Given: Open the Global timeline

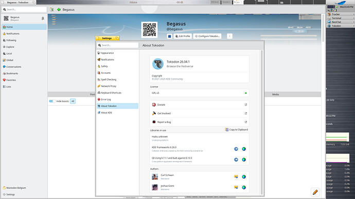Looking at the screenshot, I should (x=24, y=60).
